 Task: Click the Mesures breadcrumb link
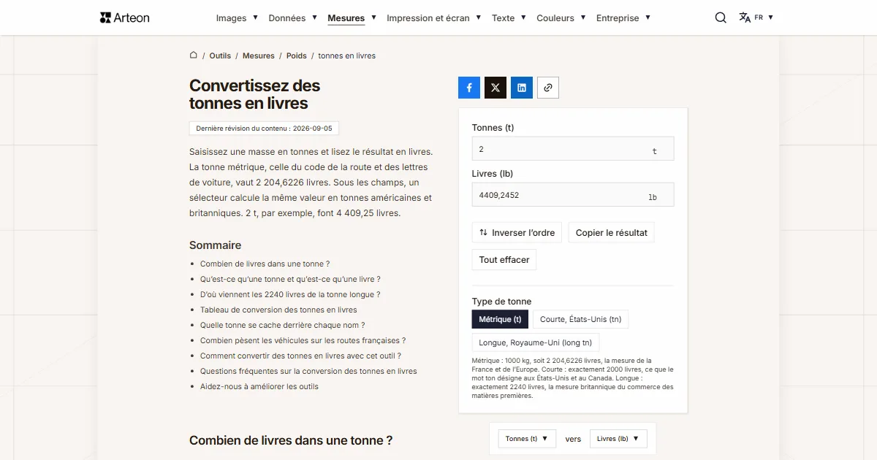point(259,55)
